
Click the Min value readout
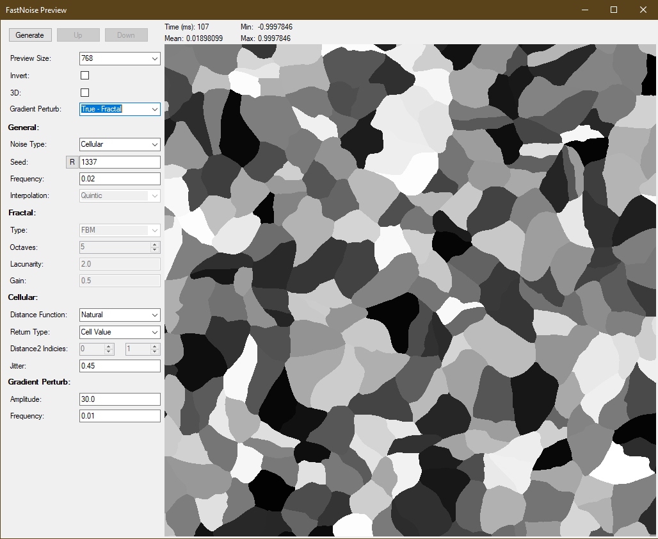(266, 27)
